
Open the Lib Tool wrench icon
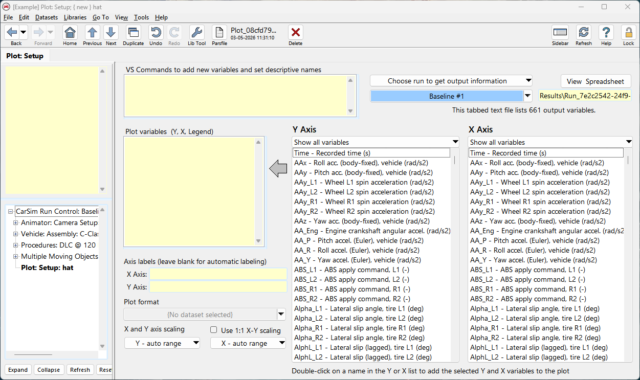(196, 33)
